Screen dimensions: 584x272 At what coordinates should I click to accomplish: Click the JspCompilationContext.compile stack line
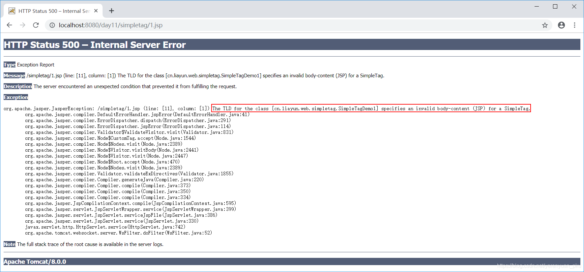[x=131, y=203]
